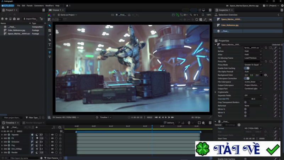Click the notifications bell icon

pyautogui.click(x=66, y=6)
